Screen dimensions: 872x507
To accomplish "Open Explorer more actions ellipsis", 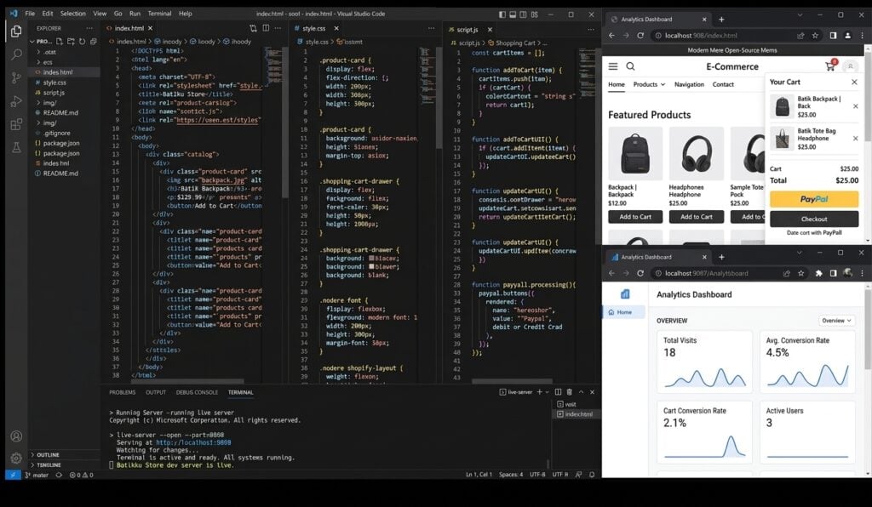I will click(89, 28).
